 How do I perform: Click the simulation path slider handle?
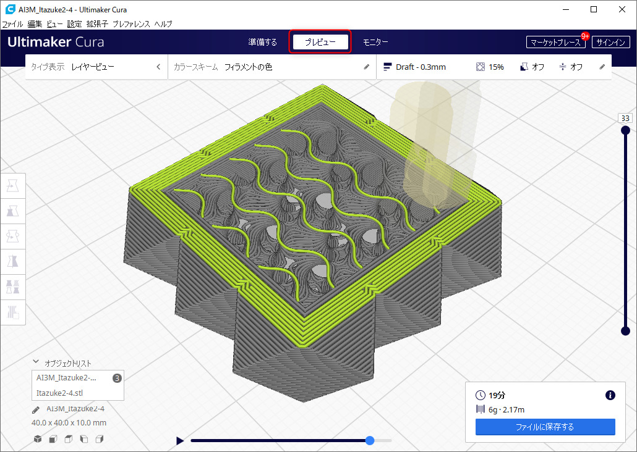370,440
